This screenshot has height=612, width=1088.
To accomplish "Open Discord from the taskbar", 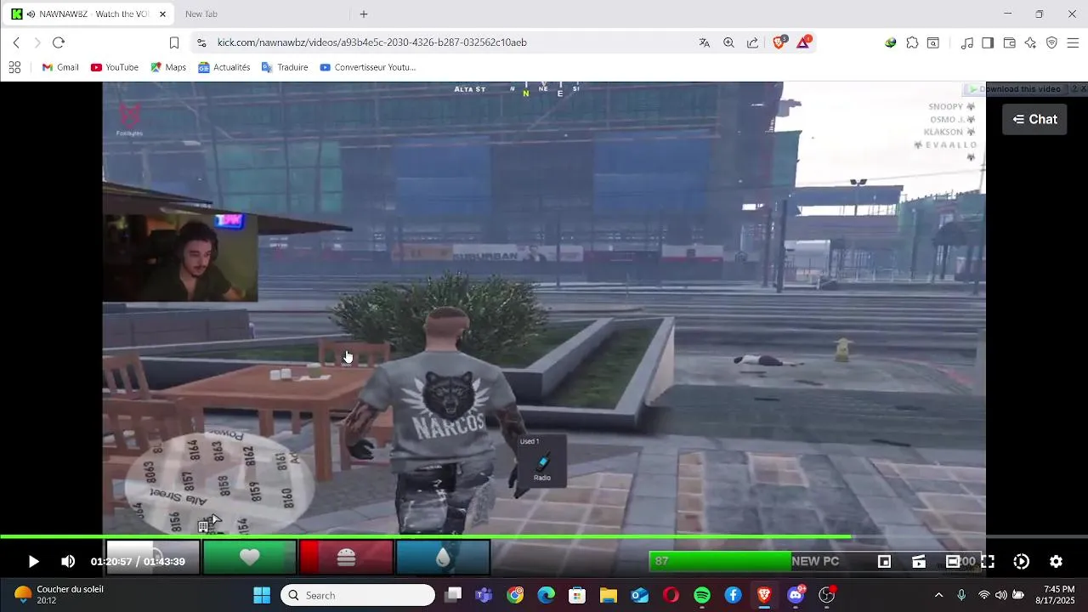I will tap(796, 595).
